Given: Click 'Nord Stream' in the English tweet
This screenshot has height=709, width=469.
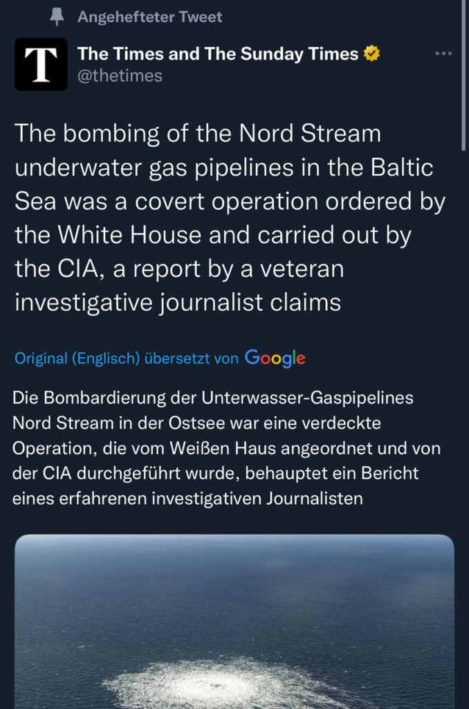Looking at the screenshot, I should coord(309,133).
